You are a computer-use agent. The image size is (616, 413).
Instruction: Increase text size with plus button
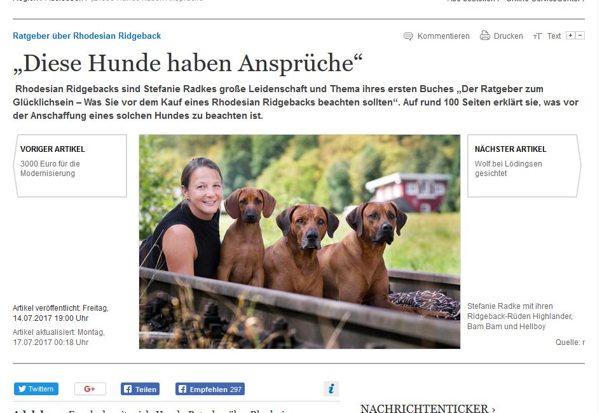(570, 36)
